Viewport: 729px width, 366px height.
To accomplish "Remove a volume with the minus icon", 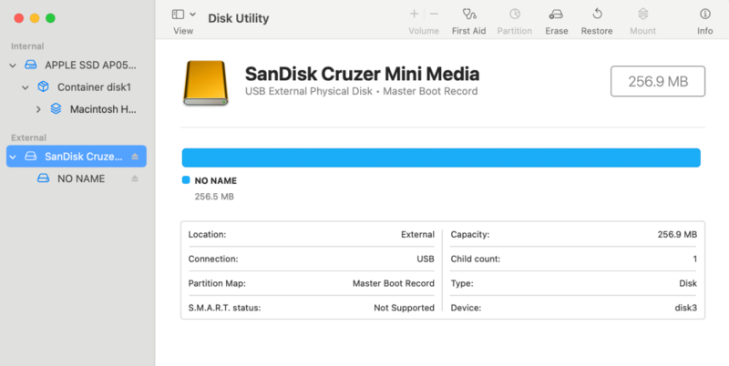I will coord(434,14).
